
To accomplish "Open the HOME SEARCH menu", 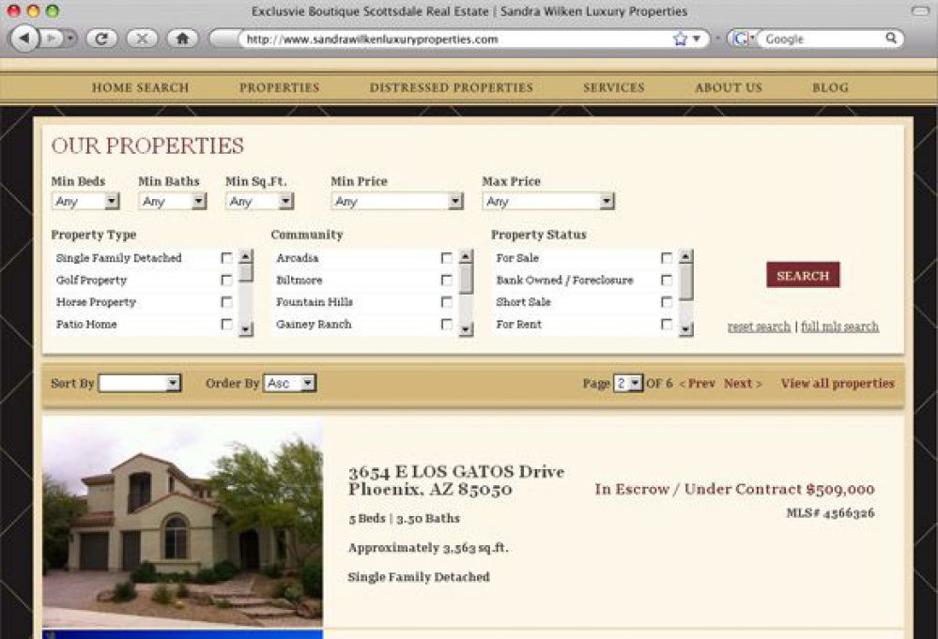I will pyautogui.click(x=141, y=87).
